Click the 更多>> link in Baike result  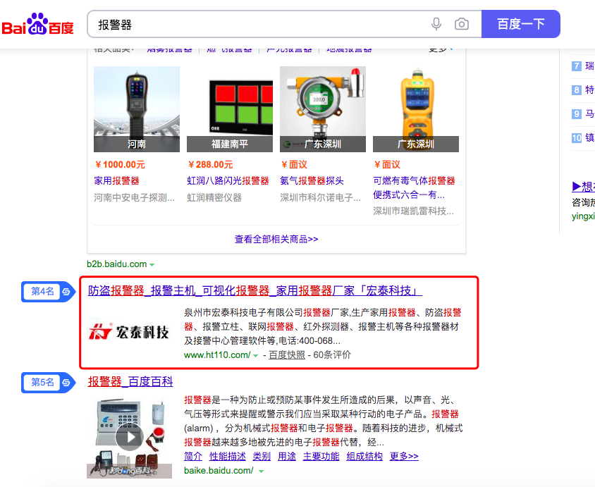point(404,456)
